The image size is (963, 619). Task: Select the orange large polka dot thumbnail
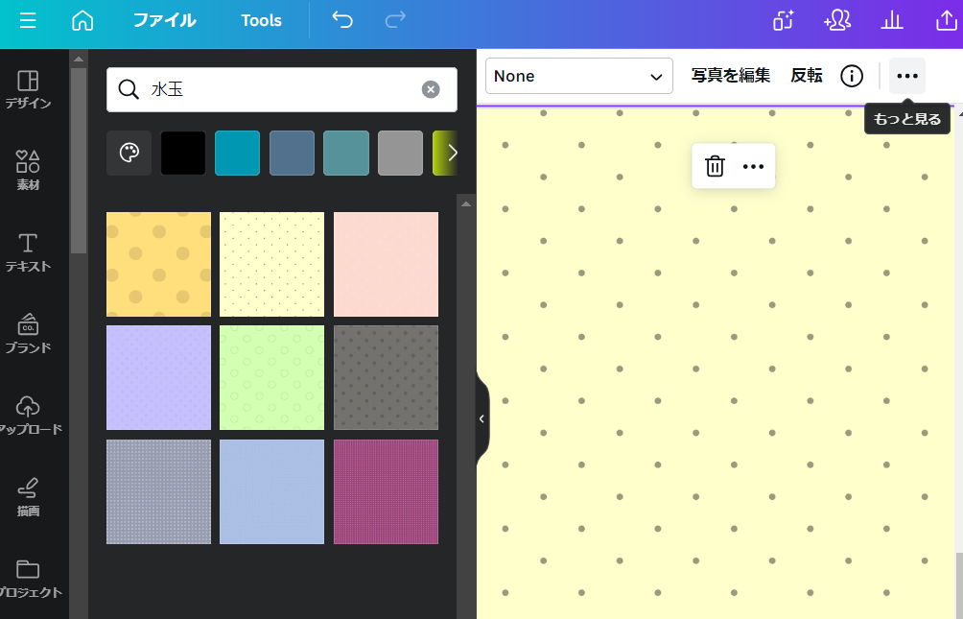(158, 264)
